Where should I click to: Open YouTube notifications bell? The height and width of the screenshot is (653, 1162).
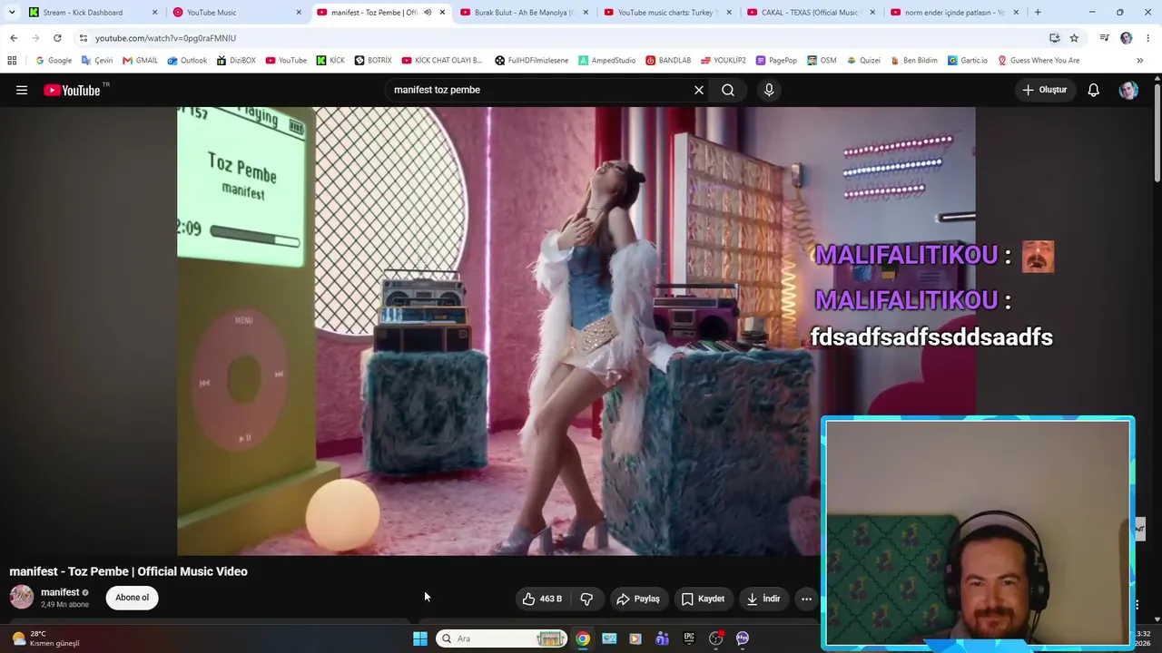1094,90
